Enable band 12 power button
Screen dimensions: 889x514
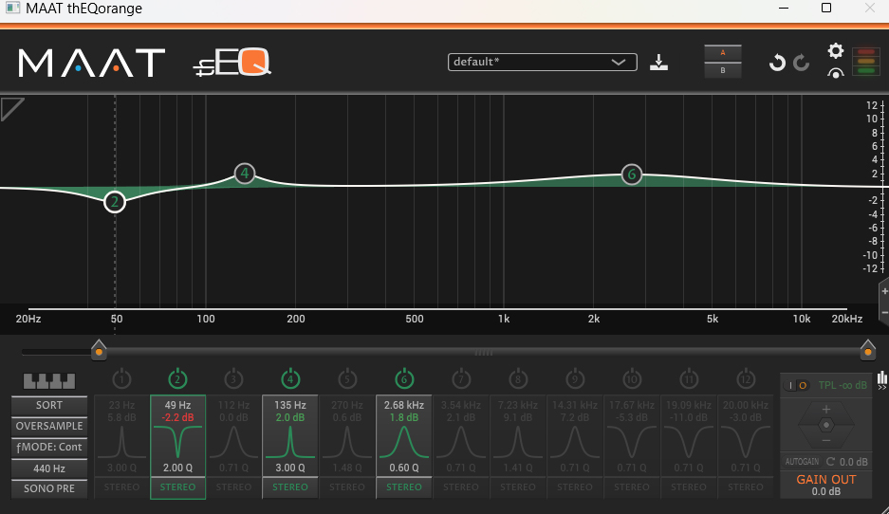click(746, 378)
